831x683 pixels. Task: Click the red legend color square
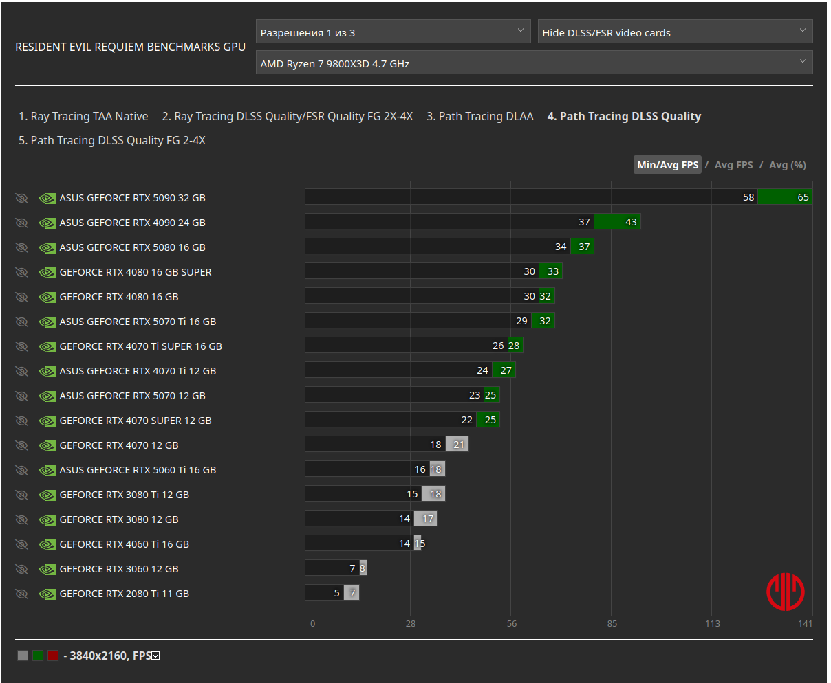pos(53,656)
